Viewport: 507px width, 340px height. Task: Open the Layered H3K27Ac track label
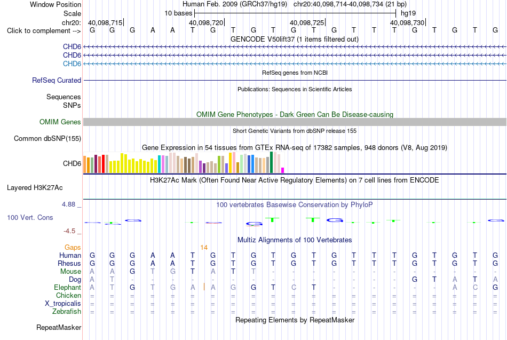(35, 188)
